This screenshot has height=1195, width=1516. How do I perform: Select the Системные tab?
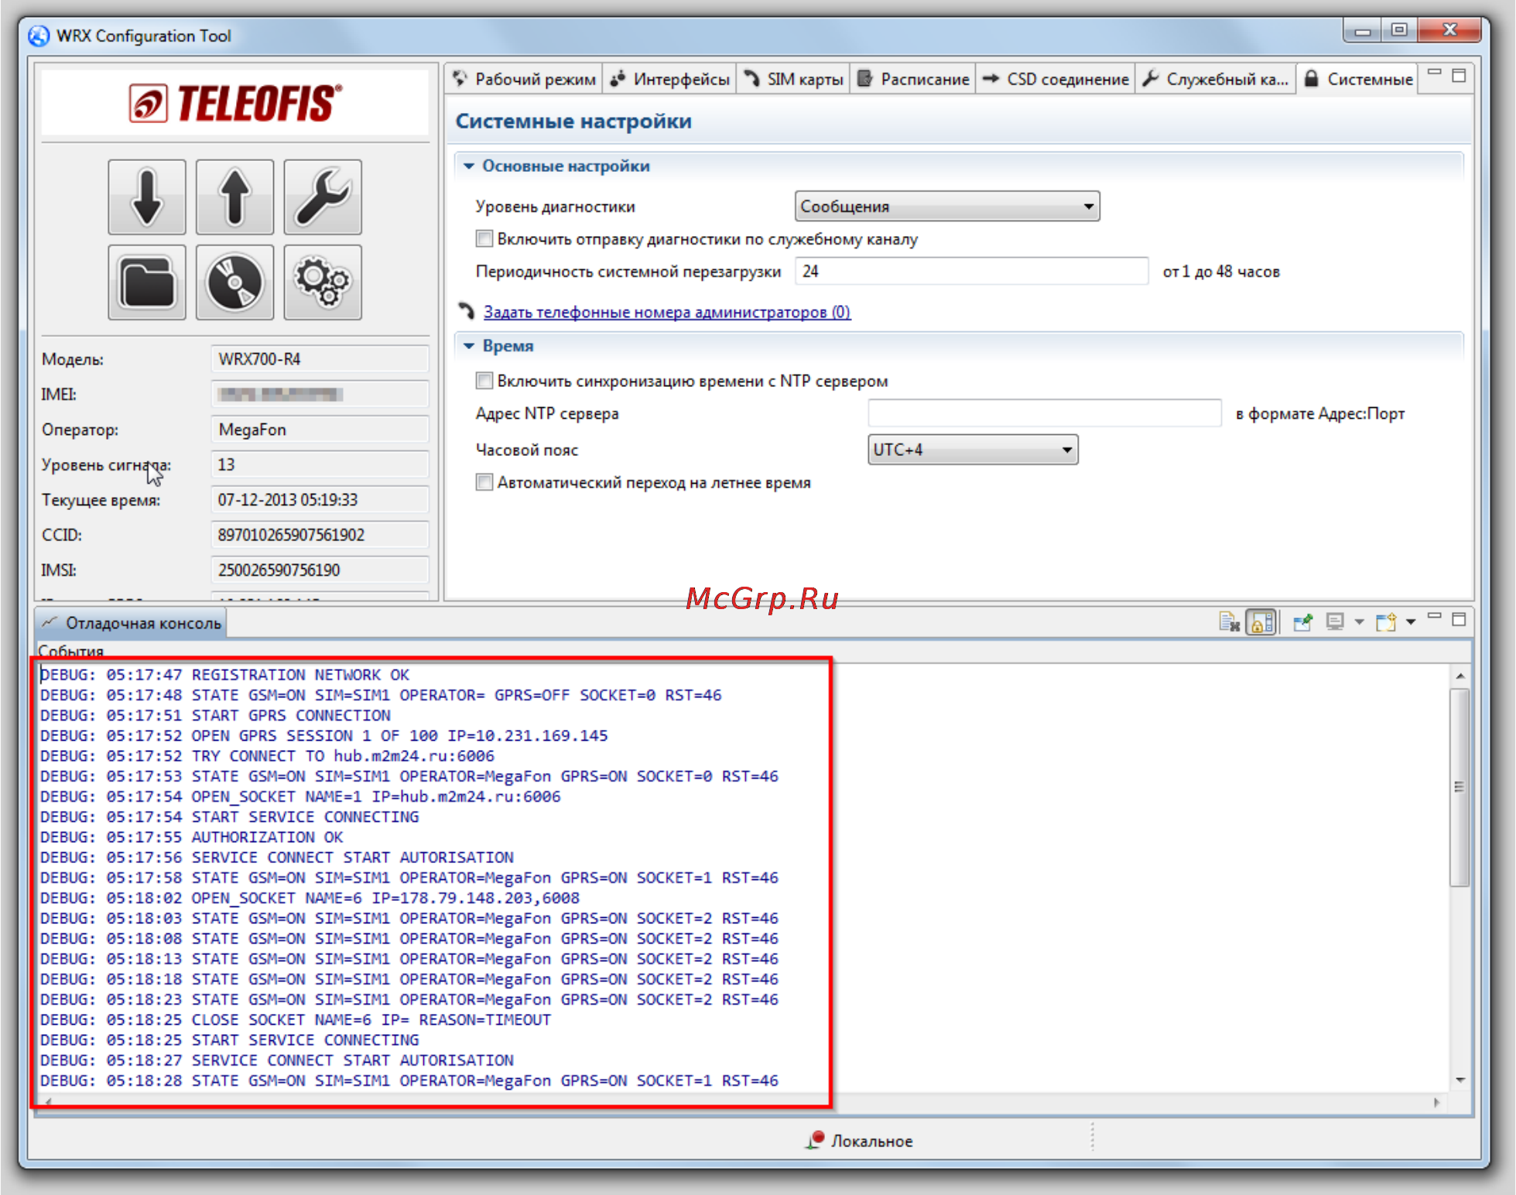[1359, 79]
